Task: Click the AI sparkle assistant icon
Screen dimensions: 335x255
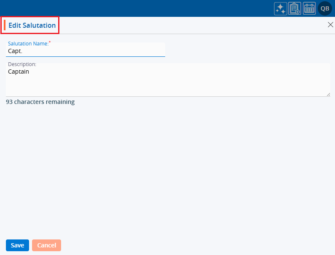Action: point(281,8)
